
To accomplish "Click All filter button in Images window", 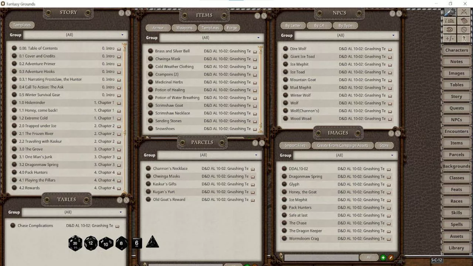I will 369,258.
